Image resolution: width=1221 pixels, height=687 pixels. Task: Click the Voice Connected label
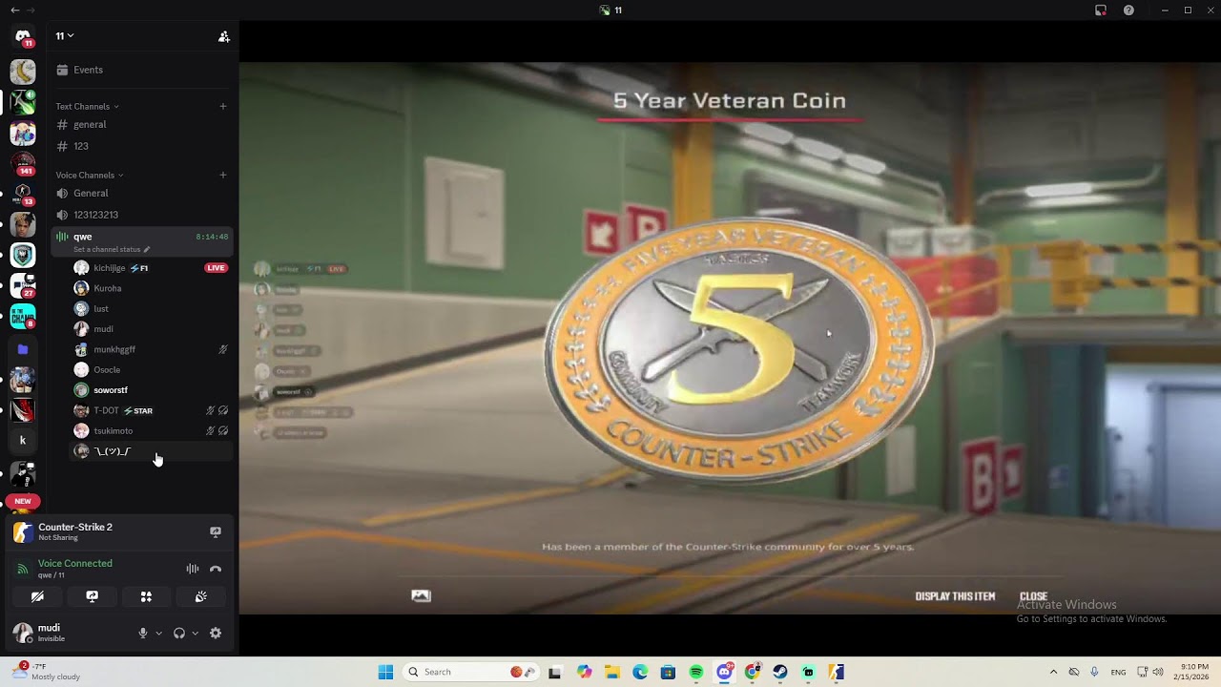tap(74, 563)
